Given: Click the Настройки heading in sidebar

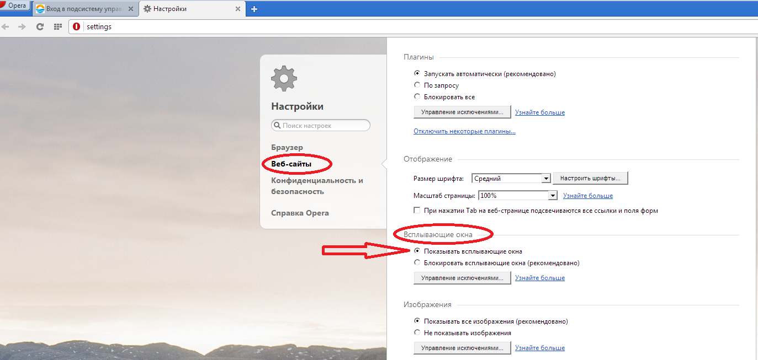Looking at the screenshot, I should 298,106.
